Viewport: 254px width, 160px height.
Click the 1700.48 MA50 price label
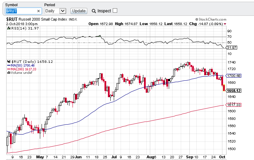[234, 76]
